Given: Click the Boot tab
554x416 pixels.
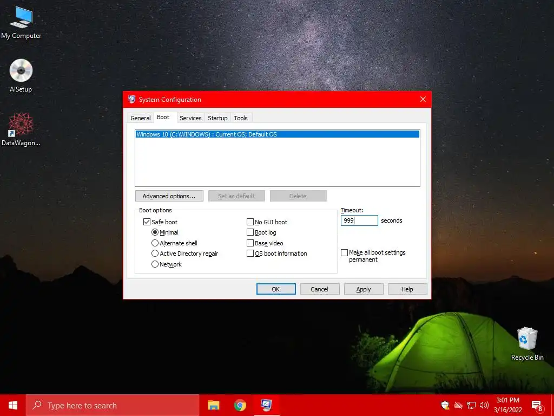Looking at the screenshot, I should click(163, 117).
